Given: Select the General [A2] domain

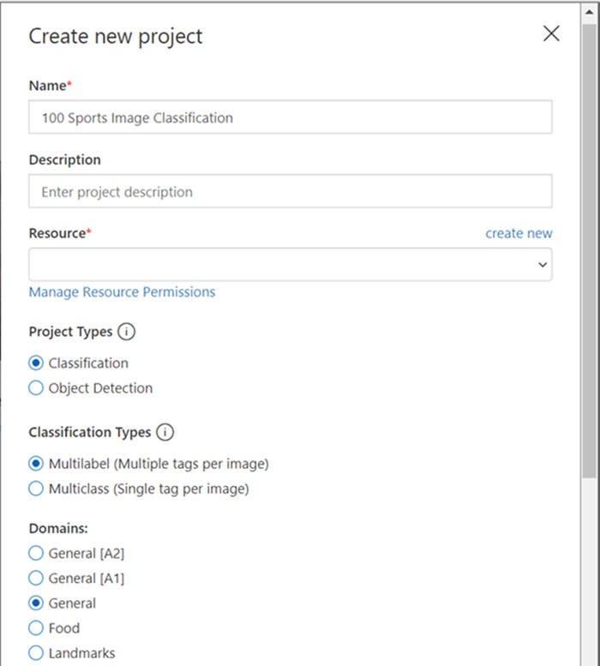Looking at the screenshot, I should point(36,553).
